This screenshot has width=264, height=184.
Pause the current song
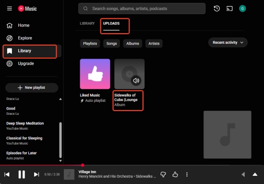pyautogui.click(x=22, y=174)
